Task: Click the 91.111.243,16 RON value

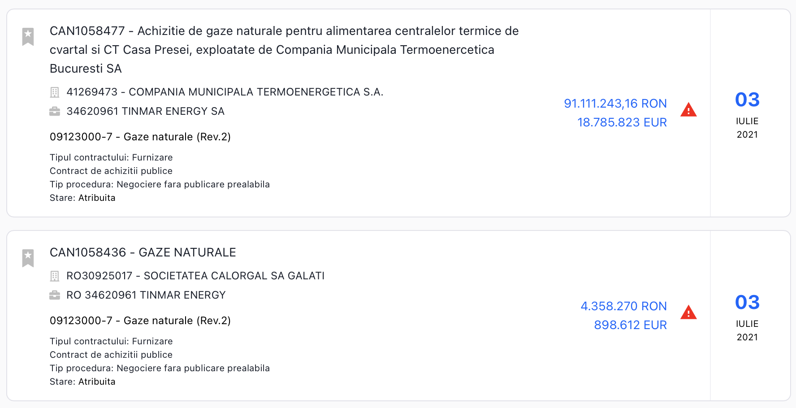Action: (615, 104)
